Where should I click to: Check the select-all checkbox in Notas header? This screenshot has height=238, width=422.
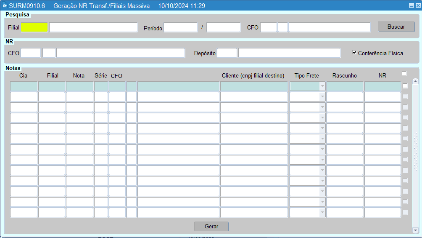(x=404, y=74)
